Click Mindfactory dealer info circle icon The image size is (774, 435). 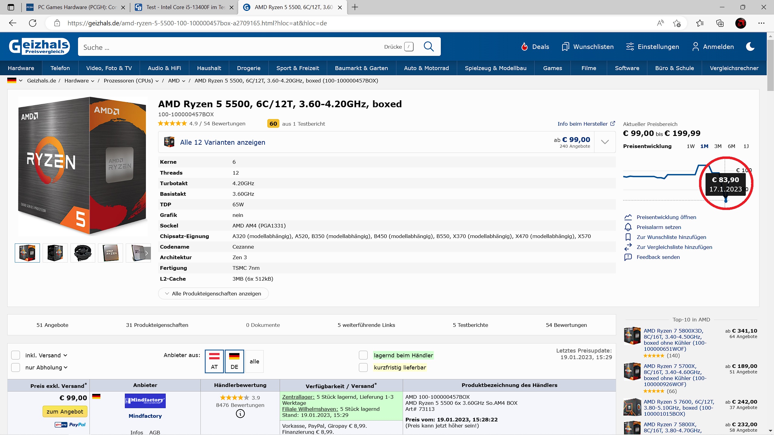pyautogui.click(x=240, y=414)
